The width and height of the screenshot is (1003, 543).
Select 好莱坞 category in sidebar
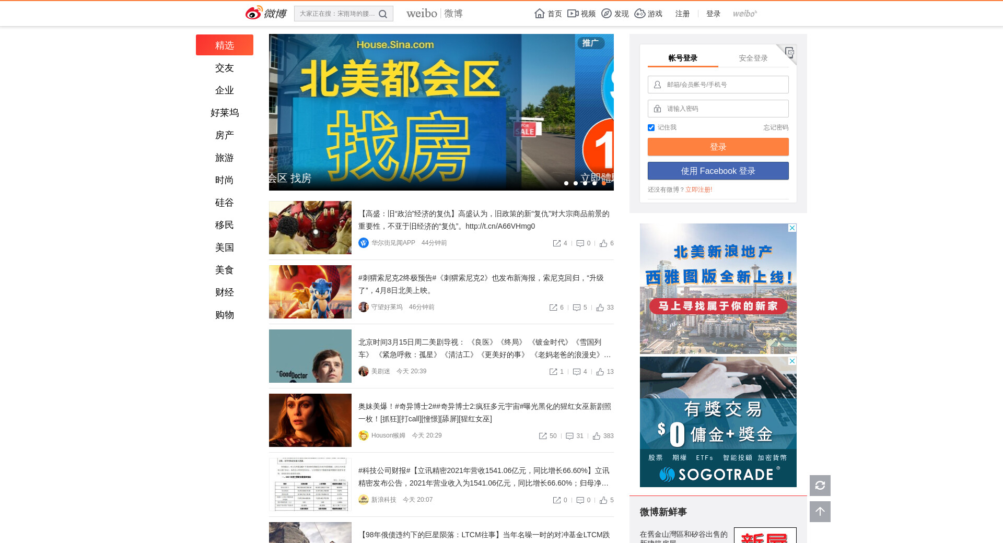[x=225, y=113]
